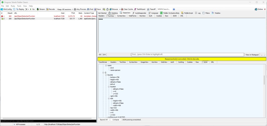
Task: Open WinConfig from the toolbar
Action: click(x=6, y=9)
